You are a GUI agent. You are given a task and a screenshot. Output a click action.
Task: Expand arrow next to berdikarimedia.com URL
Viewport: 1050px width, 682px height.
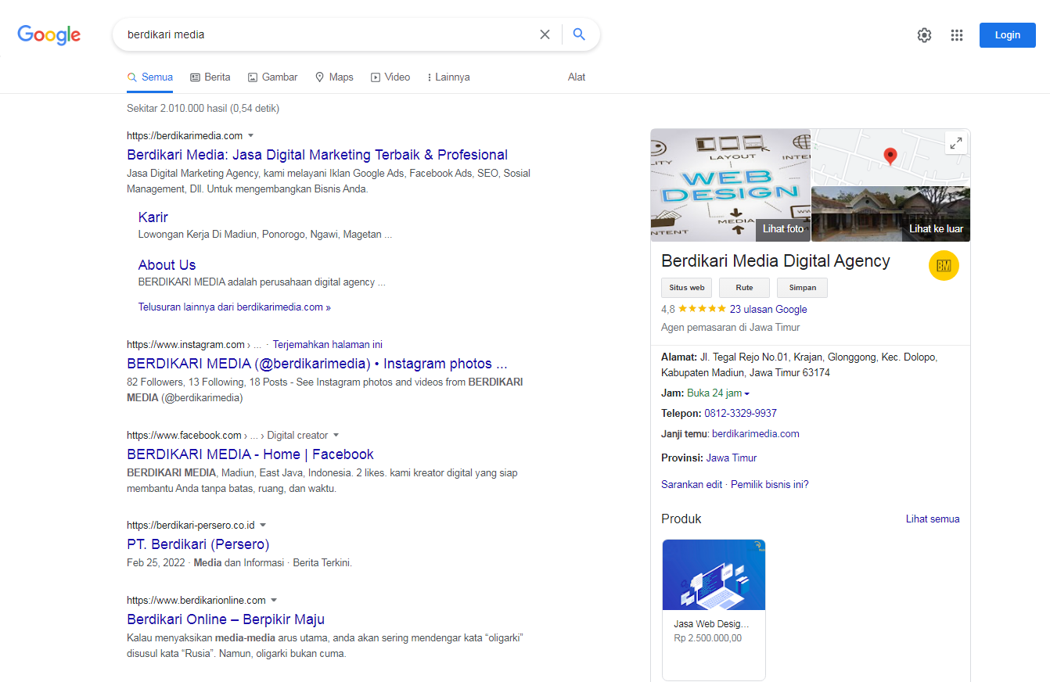pos(251,135)
